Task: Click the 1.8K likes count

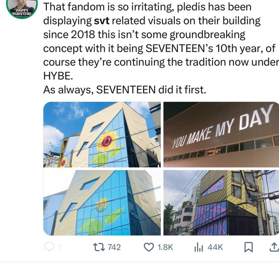Action: click(165, 247)
